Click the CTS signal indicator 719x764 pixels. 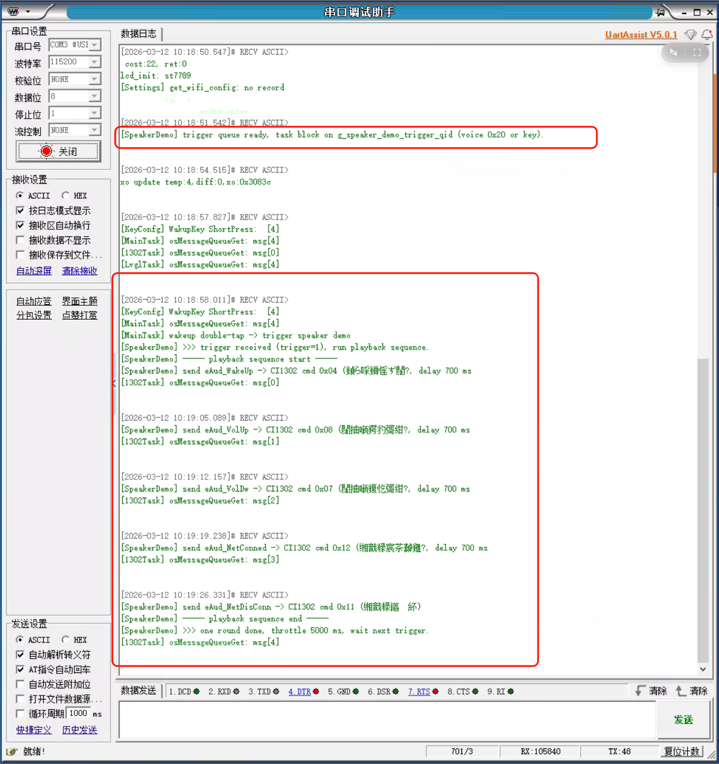pos(475,691)
